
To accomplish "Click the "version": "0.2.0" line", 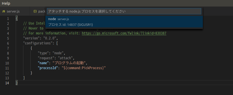I will (40, 38).
